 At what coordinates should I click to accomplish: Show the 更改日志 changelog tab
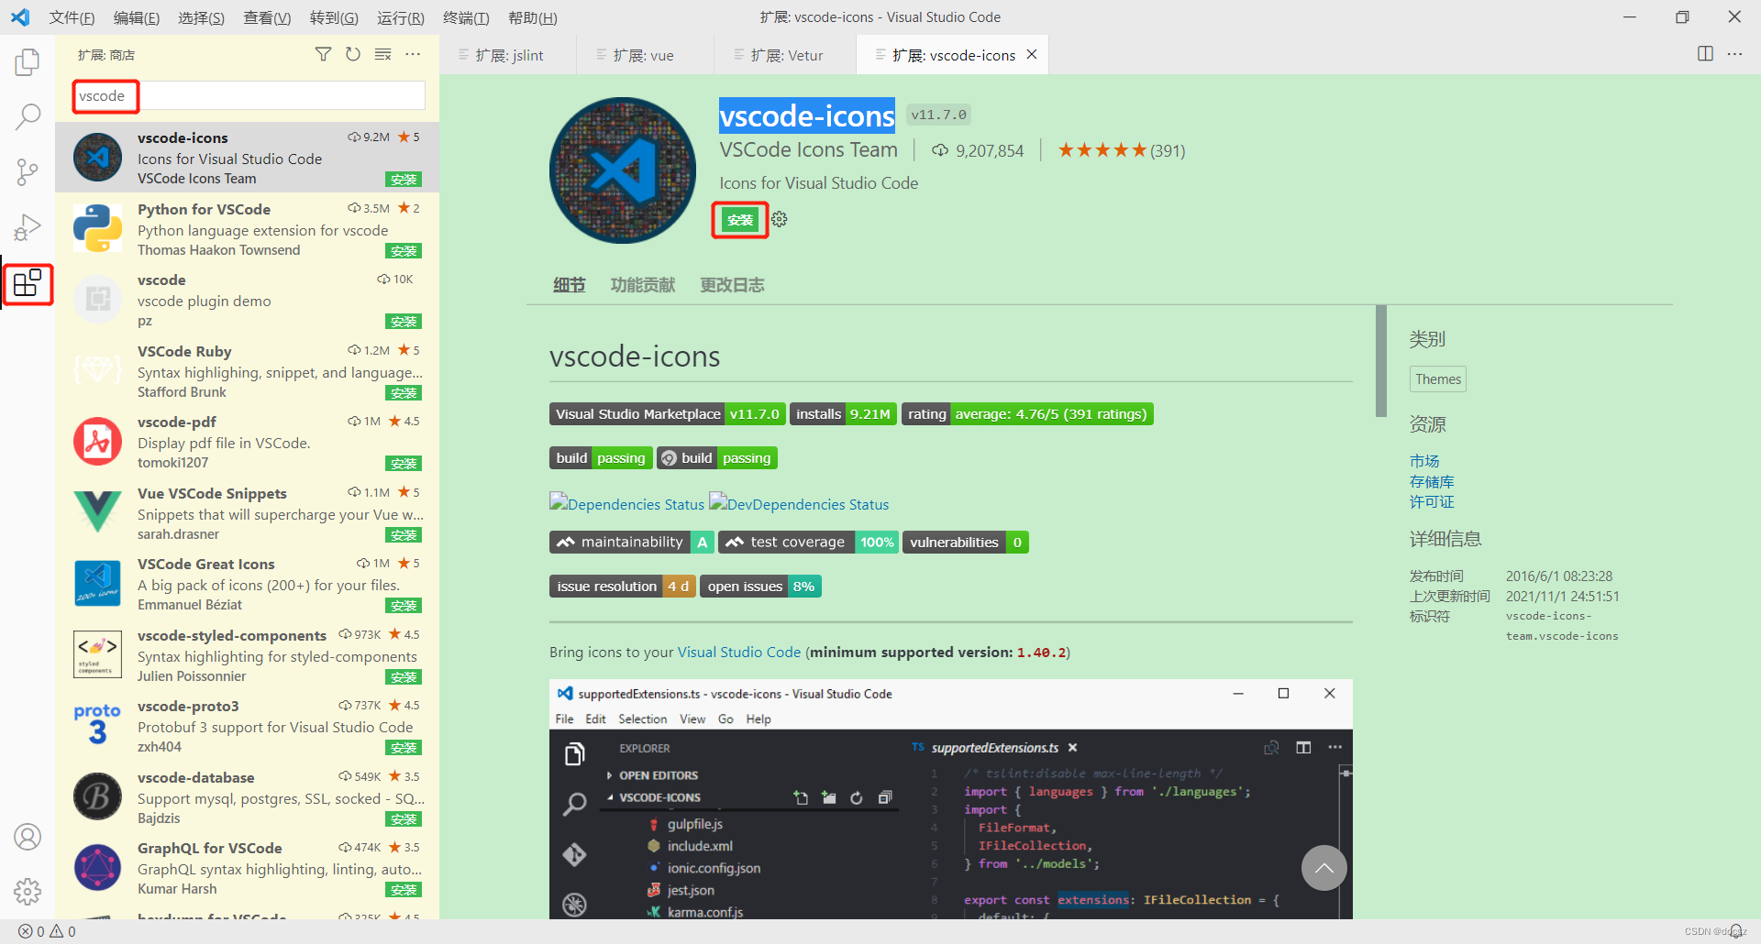(732, 285)
